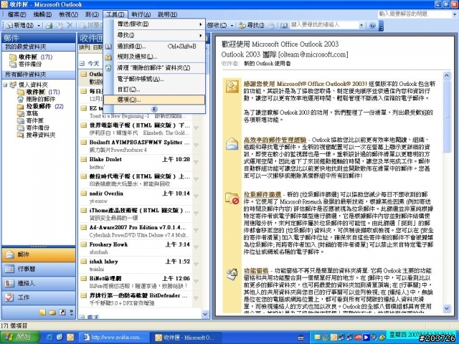Switch to nvidia.com browser taskbar button
The height and width of the screenshot is (344, 459).
(115, 338)
